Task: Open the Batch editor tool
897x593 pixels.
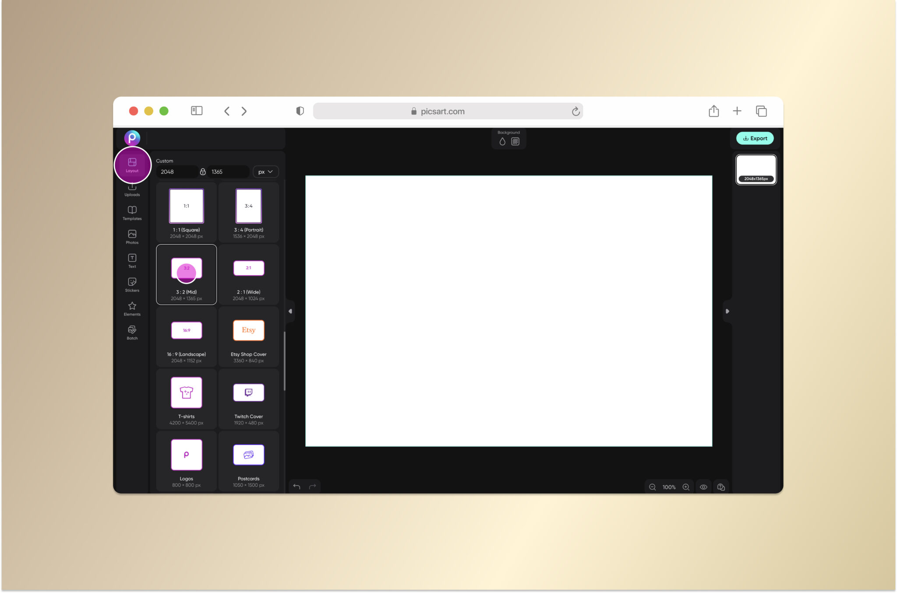Action: tap(132, 332)
